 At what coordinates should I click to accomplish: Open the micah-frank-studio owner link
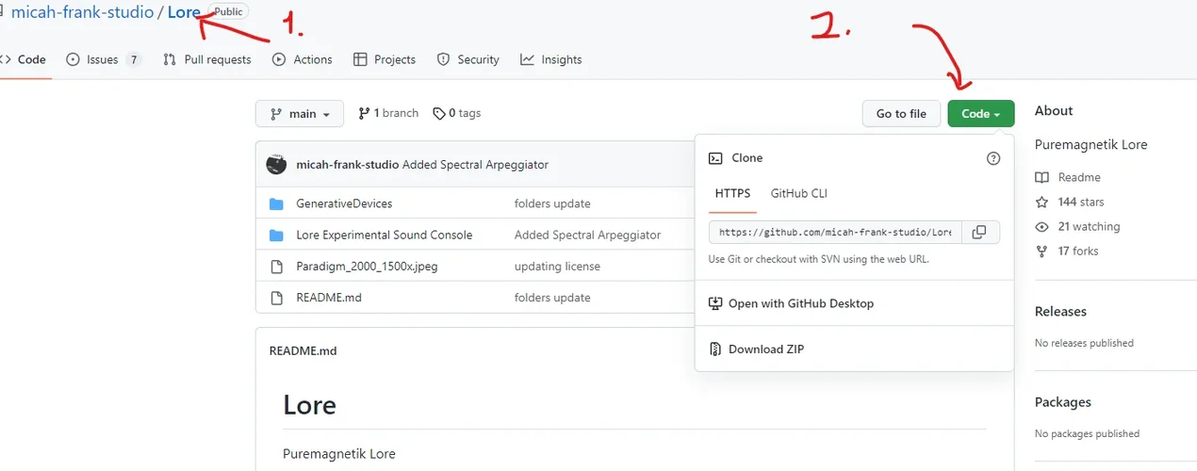(x=82, y=13)
